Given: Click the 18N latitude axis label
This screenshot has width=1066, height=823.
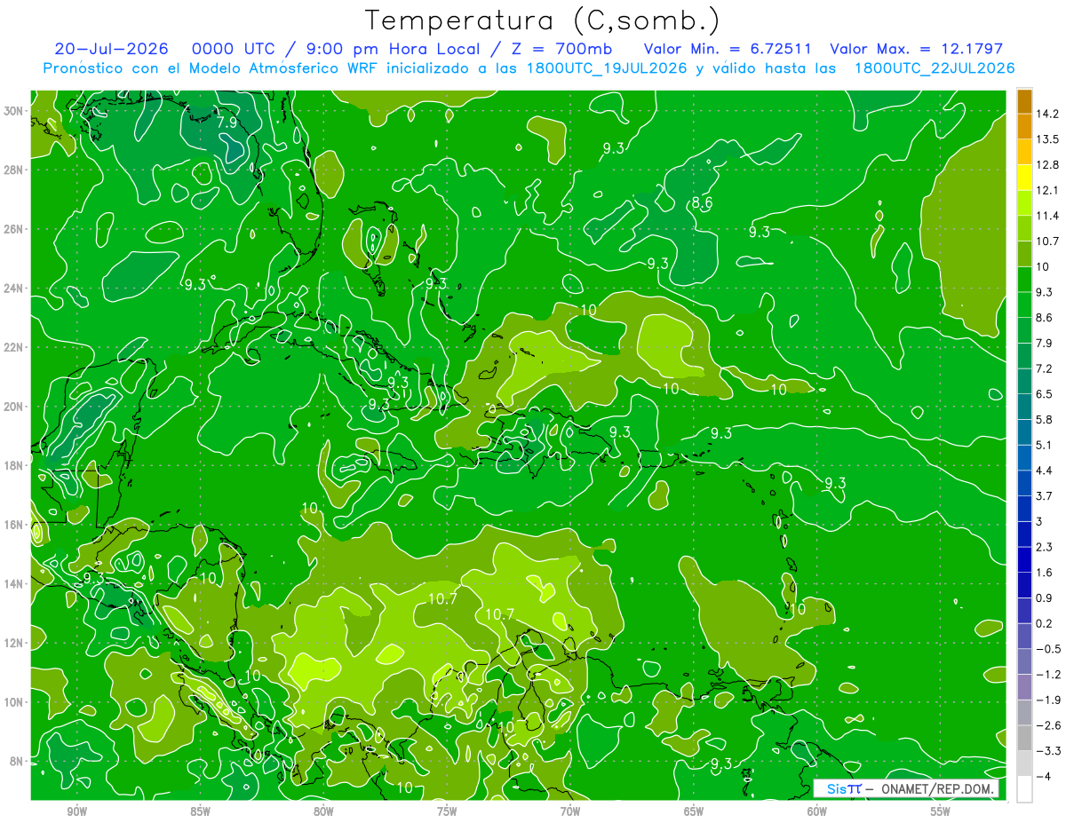Looking at the screenshot, I should 14,465.
